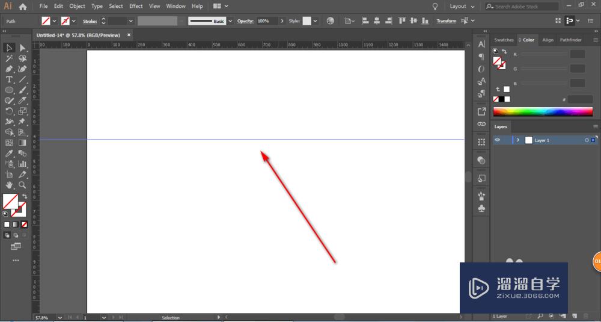Click the Transform link in control bar
Viewport: 601px width, 322px height.
coord(447,21)
